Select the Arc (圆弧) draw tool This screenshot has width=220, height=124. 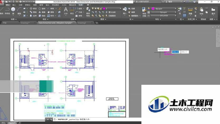[x=19, y=11]
